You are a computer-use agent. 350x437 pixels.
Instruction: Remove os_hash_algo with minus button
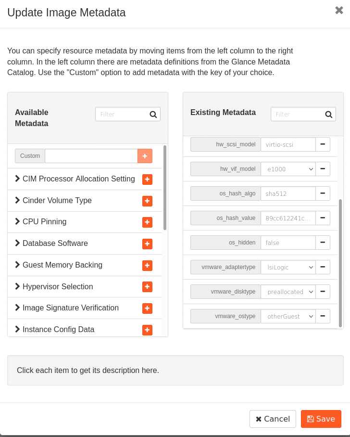[x=323, y=193]
